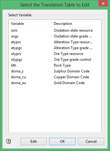Select the doma_s variable
The width and height of the screenshot is (110, 151).
[x=55, y=71]
